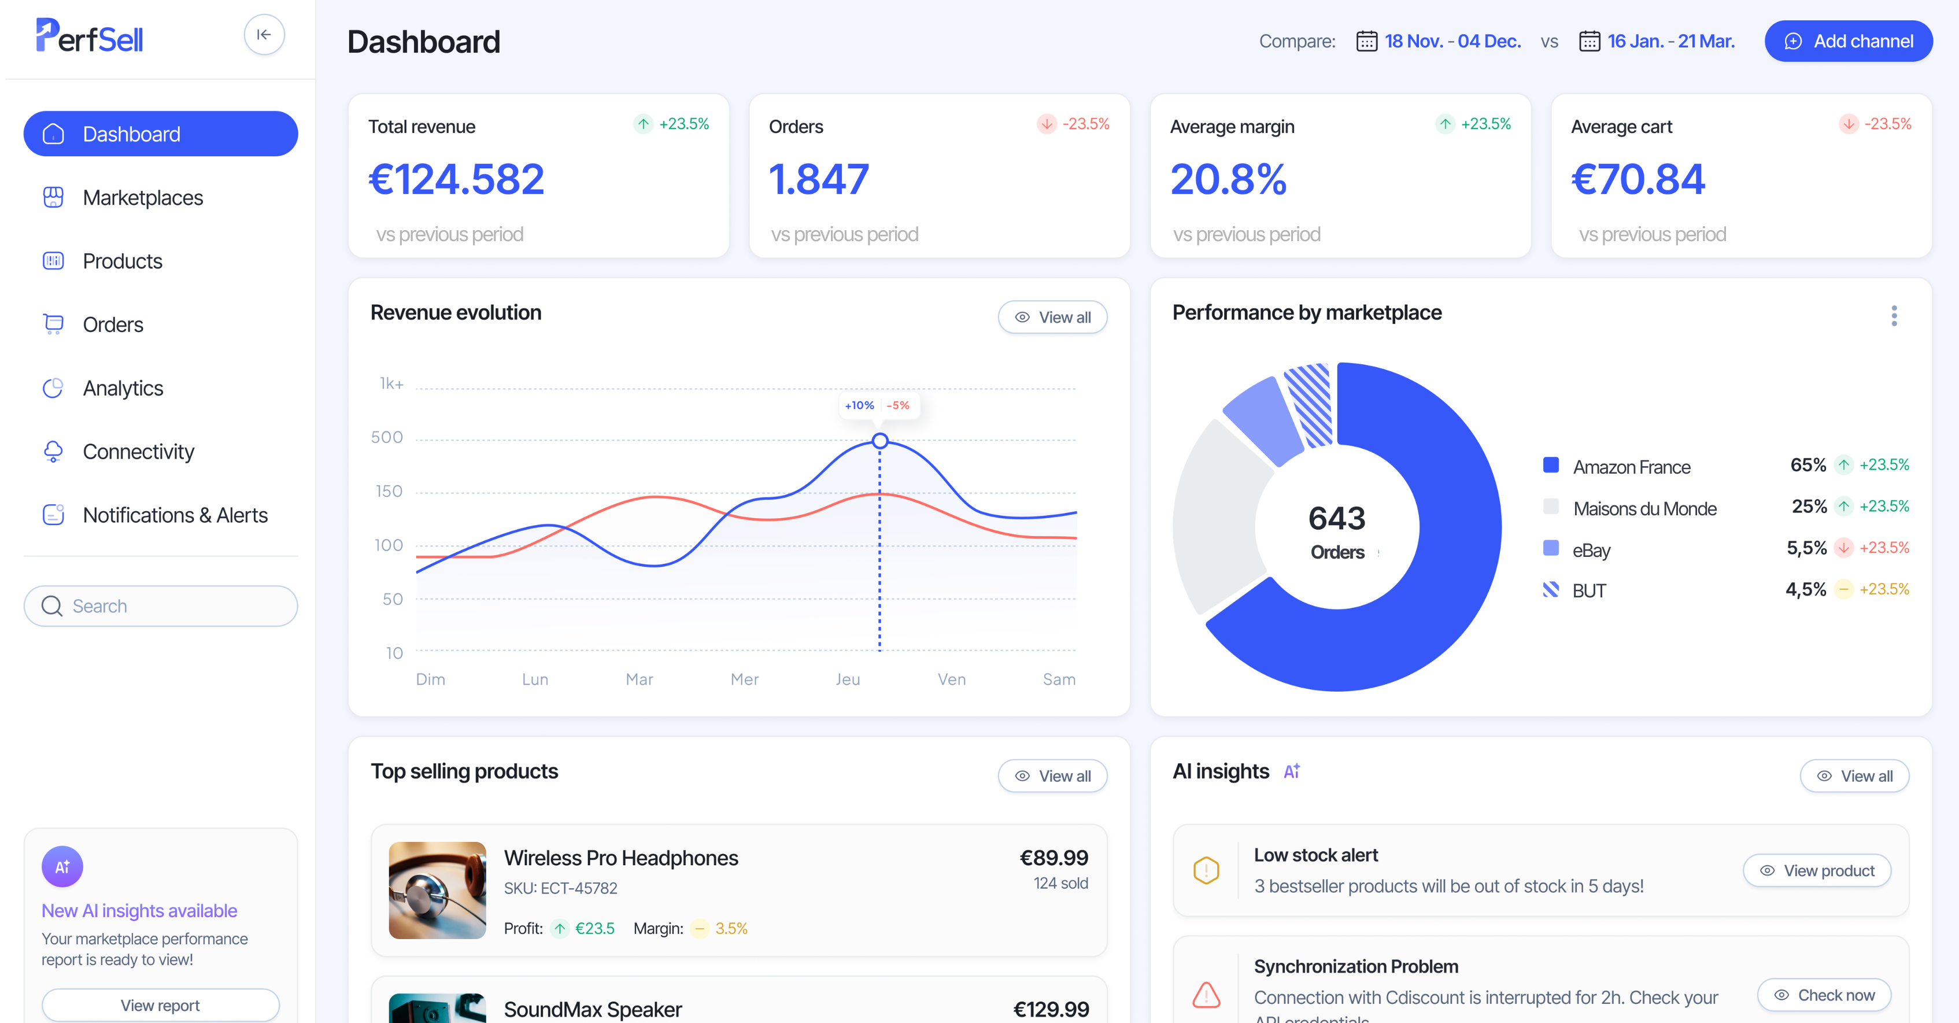The image size is (1959, 1023).
Task: Open the 18 Nov. - 04 Dec. date picker
Action: click(1452, 41)
